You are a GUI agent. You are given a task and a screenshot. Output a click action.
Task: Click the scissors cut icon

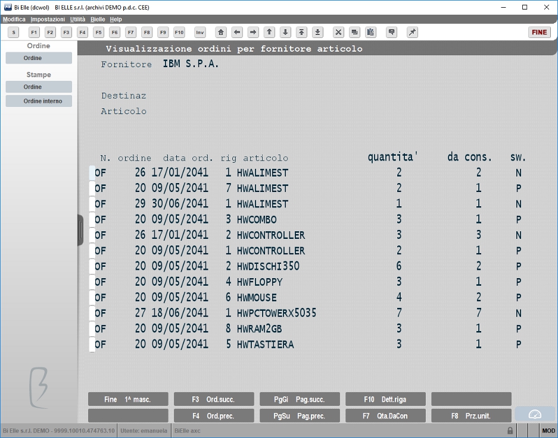338,32
